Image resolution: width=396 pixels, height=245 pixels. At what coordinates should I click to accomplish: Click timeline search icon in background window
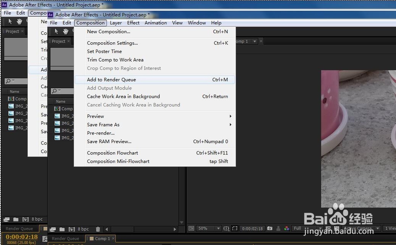[45, 238]
